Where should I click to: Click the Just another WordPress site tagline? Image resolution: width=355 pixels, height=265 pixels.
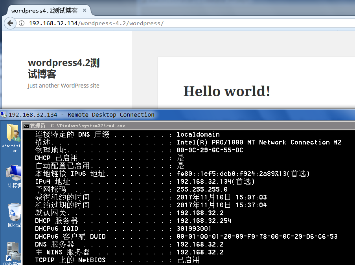point(63,86)
